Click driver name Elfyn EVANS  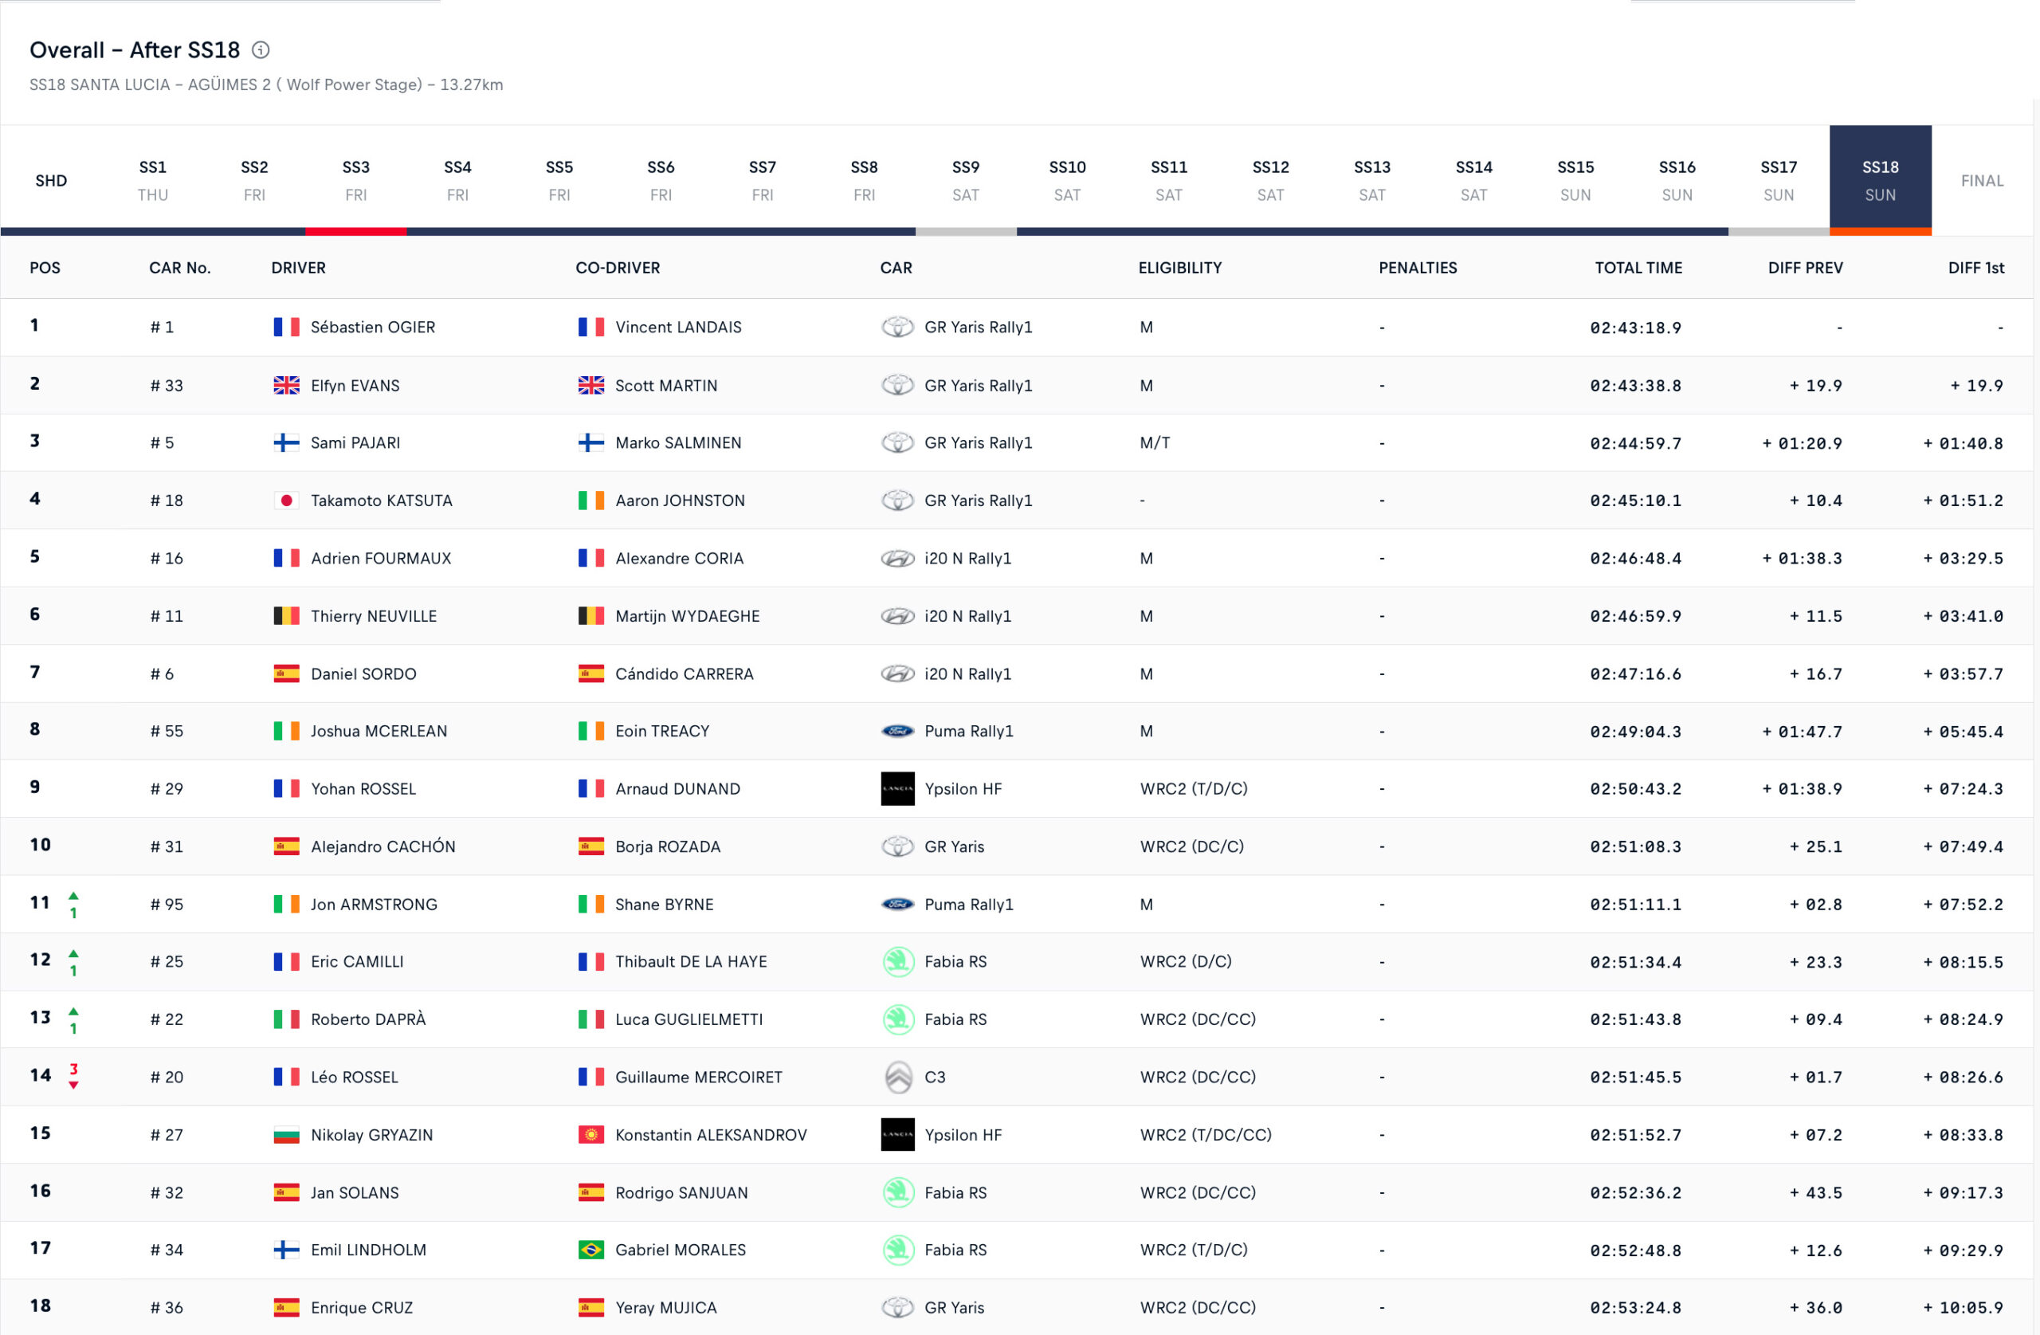point(355,385)
